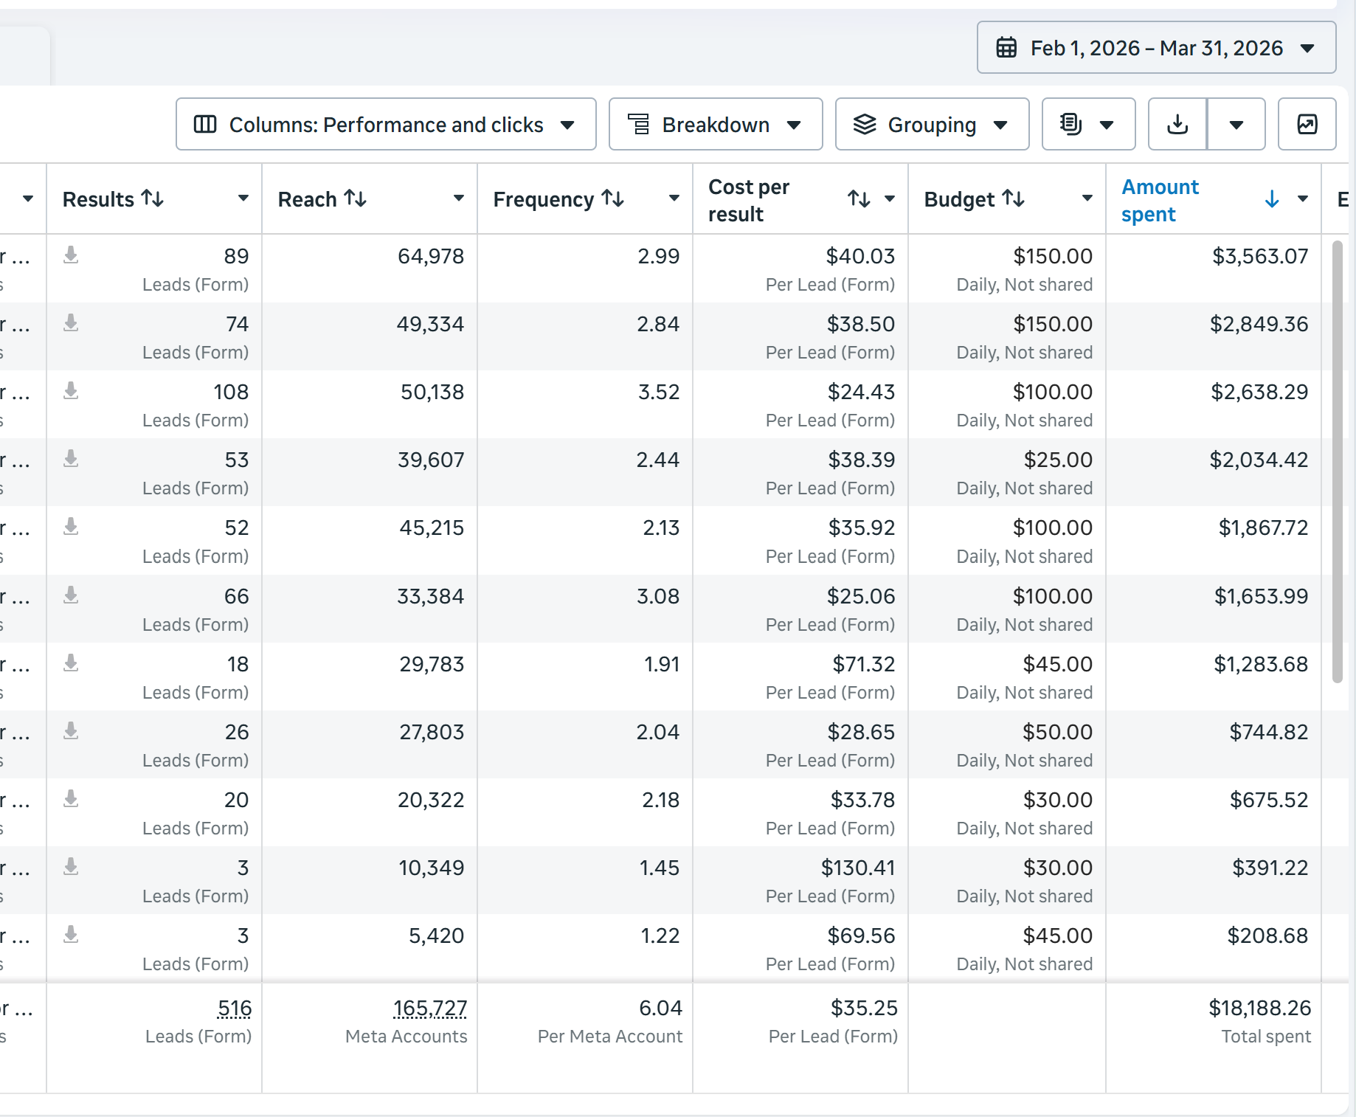Click the Amount spent column header
This screenshot has height=1117, width=1356.
click(1160, 201)
